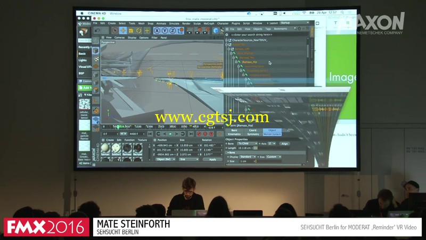Toggle the Y axis lock

pos(165,31)
